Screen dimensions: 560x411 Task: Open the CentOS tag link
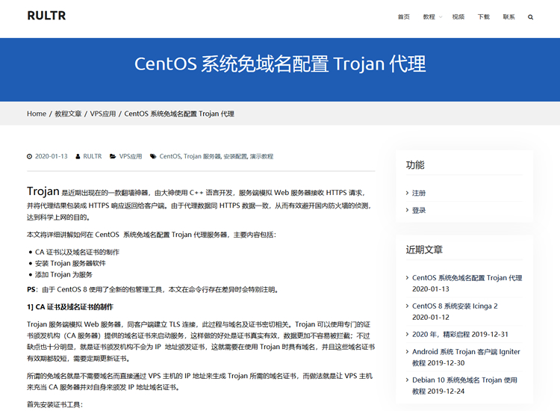click(170, 156)
